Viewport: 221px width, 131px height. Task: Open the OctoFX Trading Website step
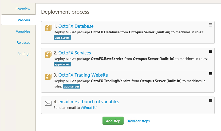click(83, 75)
